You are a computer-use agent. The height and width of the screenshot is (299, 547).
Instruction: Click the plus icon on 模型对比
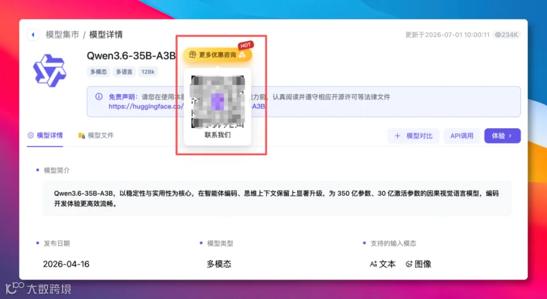[397, 136]
